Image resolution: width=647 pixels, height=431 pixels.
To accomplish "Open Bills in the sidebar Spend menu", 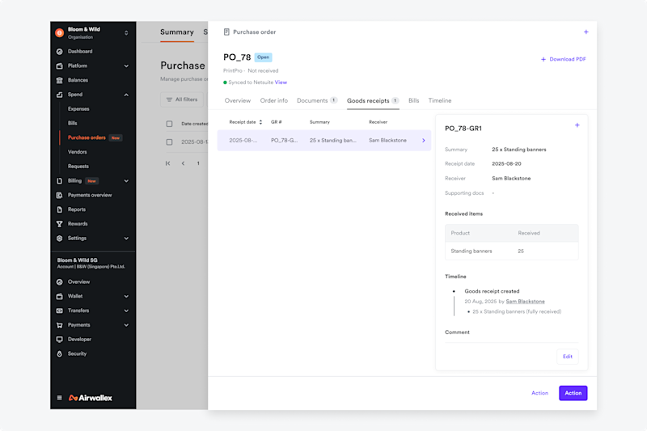I will click(73, 124).
